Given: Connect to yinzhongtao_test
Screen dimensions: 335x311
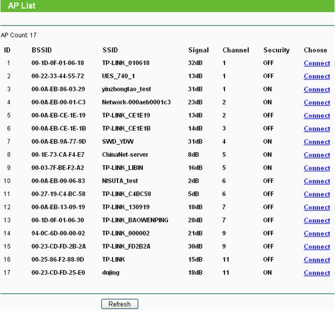Looking at the screenshot, I should pyautogui.click(x=317, y=89).
